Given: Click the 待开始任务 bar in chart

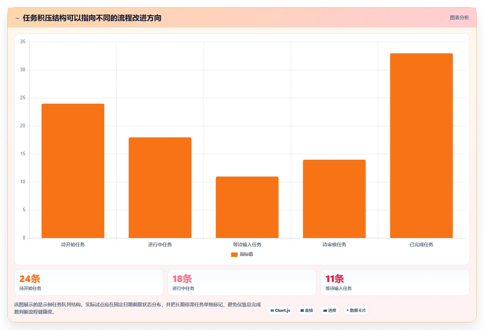Looking at the screenshot, I should click(73, 171).
